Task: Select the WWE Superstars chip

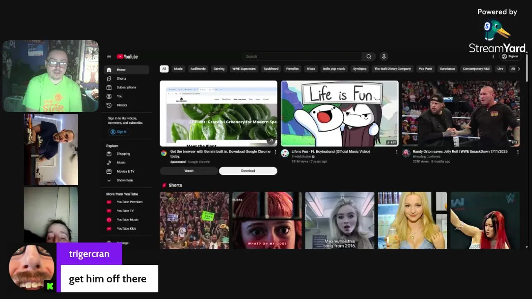Action: click(244, 69)
